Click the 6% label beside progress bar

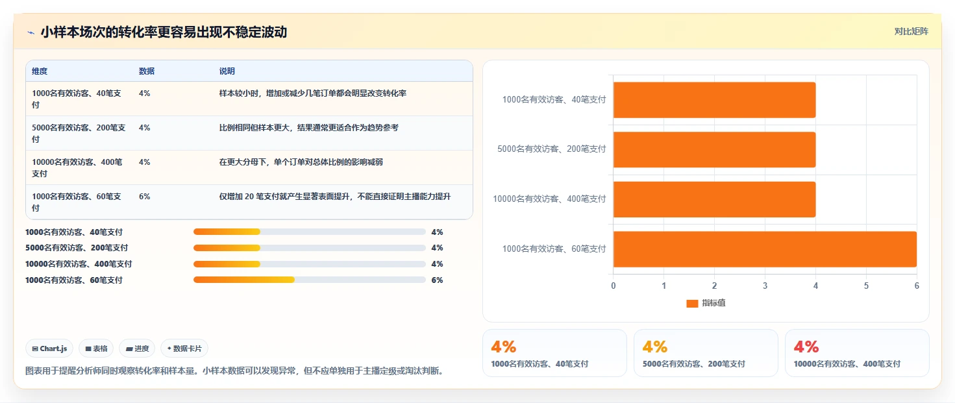(437, 280)
